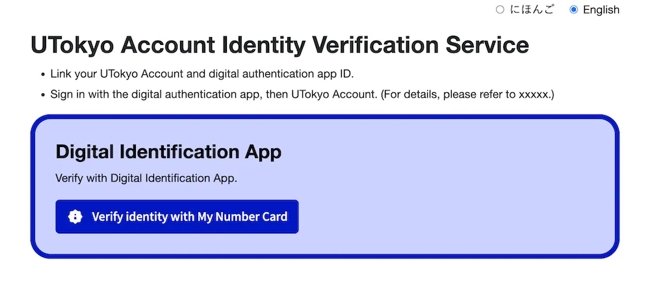Click the second bullet point marker
The width and height of the screenshot is (650, 292).
click(43, 95)
